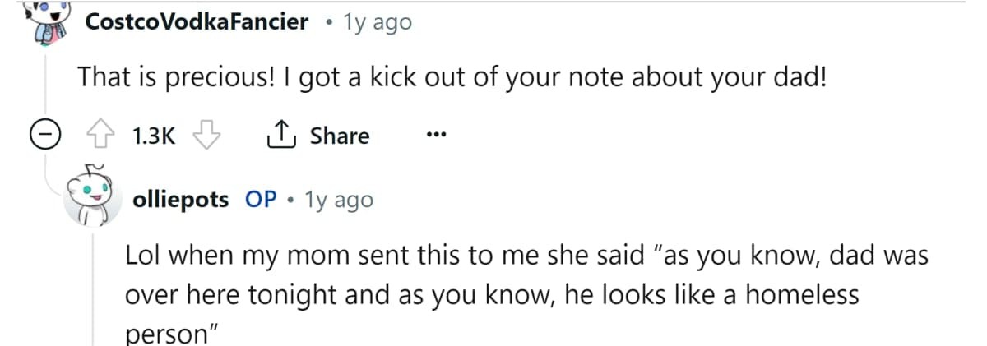Click the reply line starting "Lol when my mom"
Screen dimensions: 987x346
coord(526,256)
